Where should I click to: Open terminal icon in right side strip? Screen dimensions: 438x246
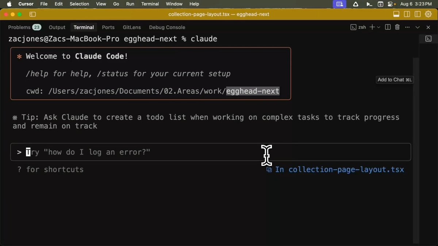(429, 39)
